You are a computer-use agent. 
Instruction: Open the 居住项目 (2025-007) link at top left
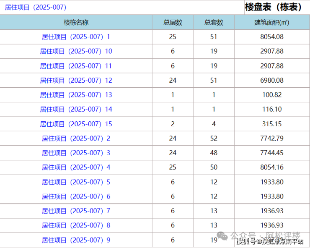[36, 7]
